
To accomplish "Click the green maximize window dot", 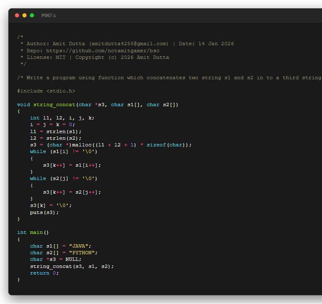I will (x=32, y=15).
